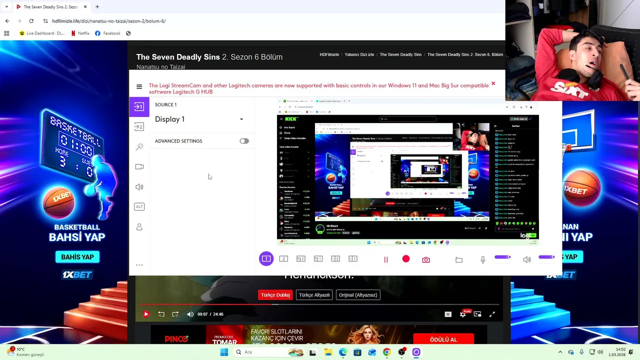Play the Seven Deadly Sins video
Viewport: 640px width, 360px height.
(x=146, y=314)
